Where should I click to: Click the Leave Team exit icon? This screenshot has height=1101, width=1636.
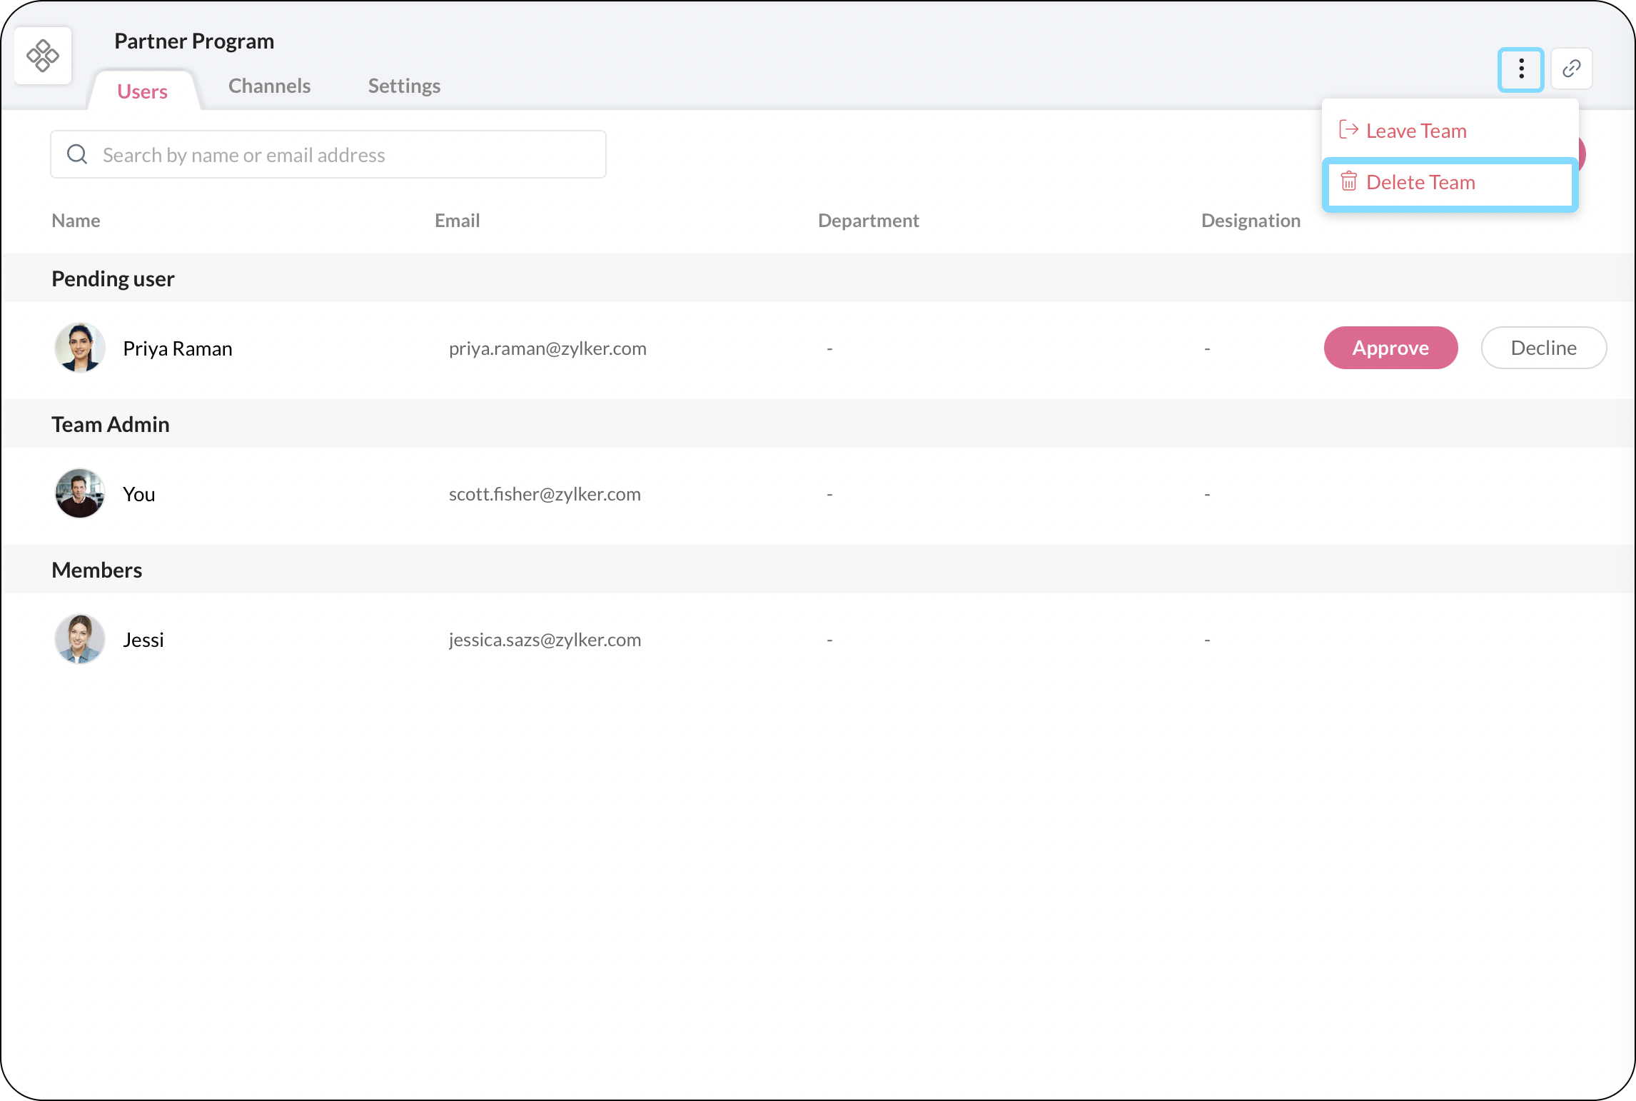[1348, 130]
